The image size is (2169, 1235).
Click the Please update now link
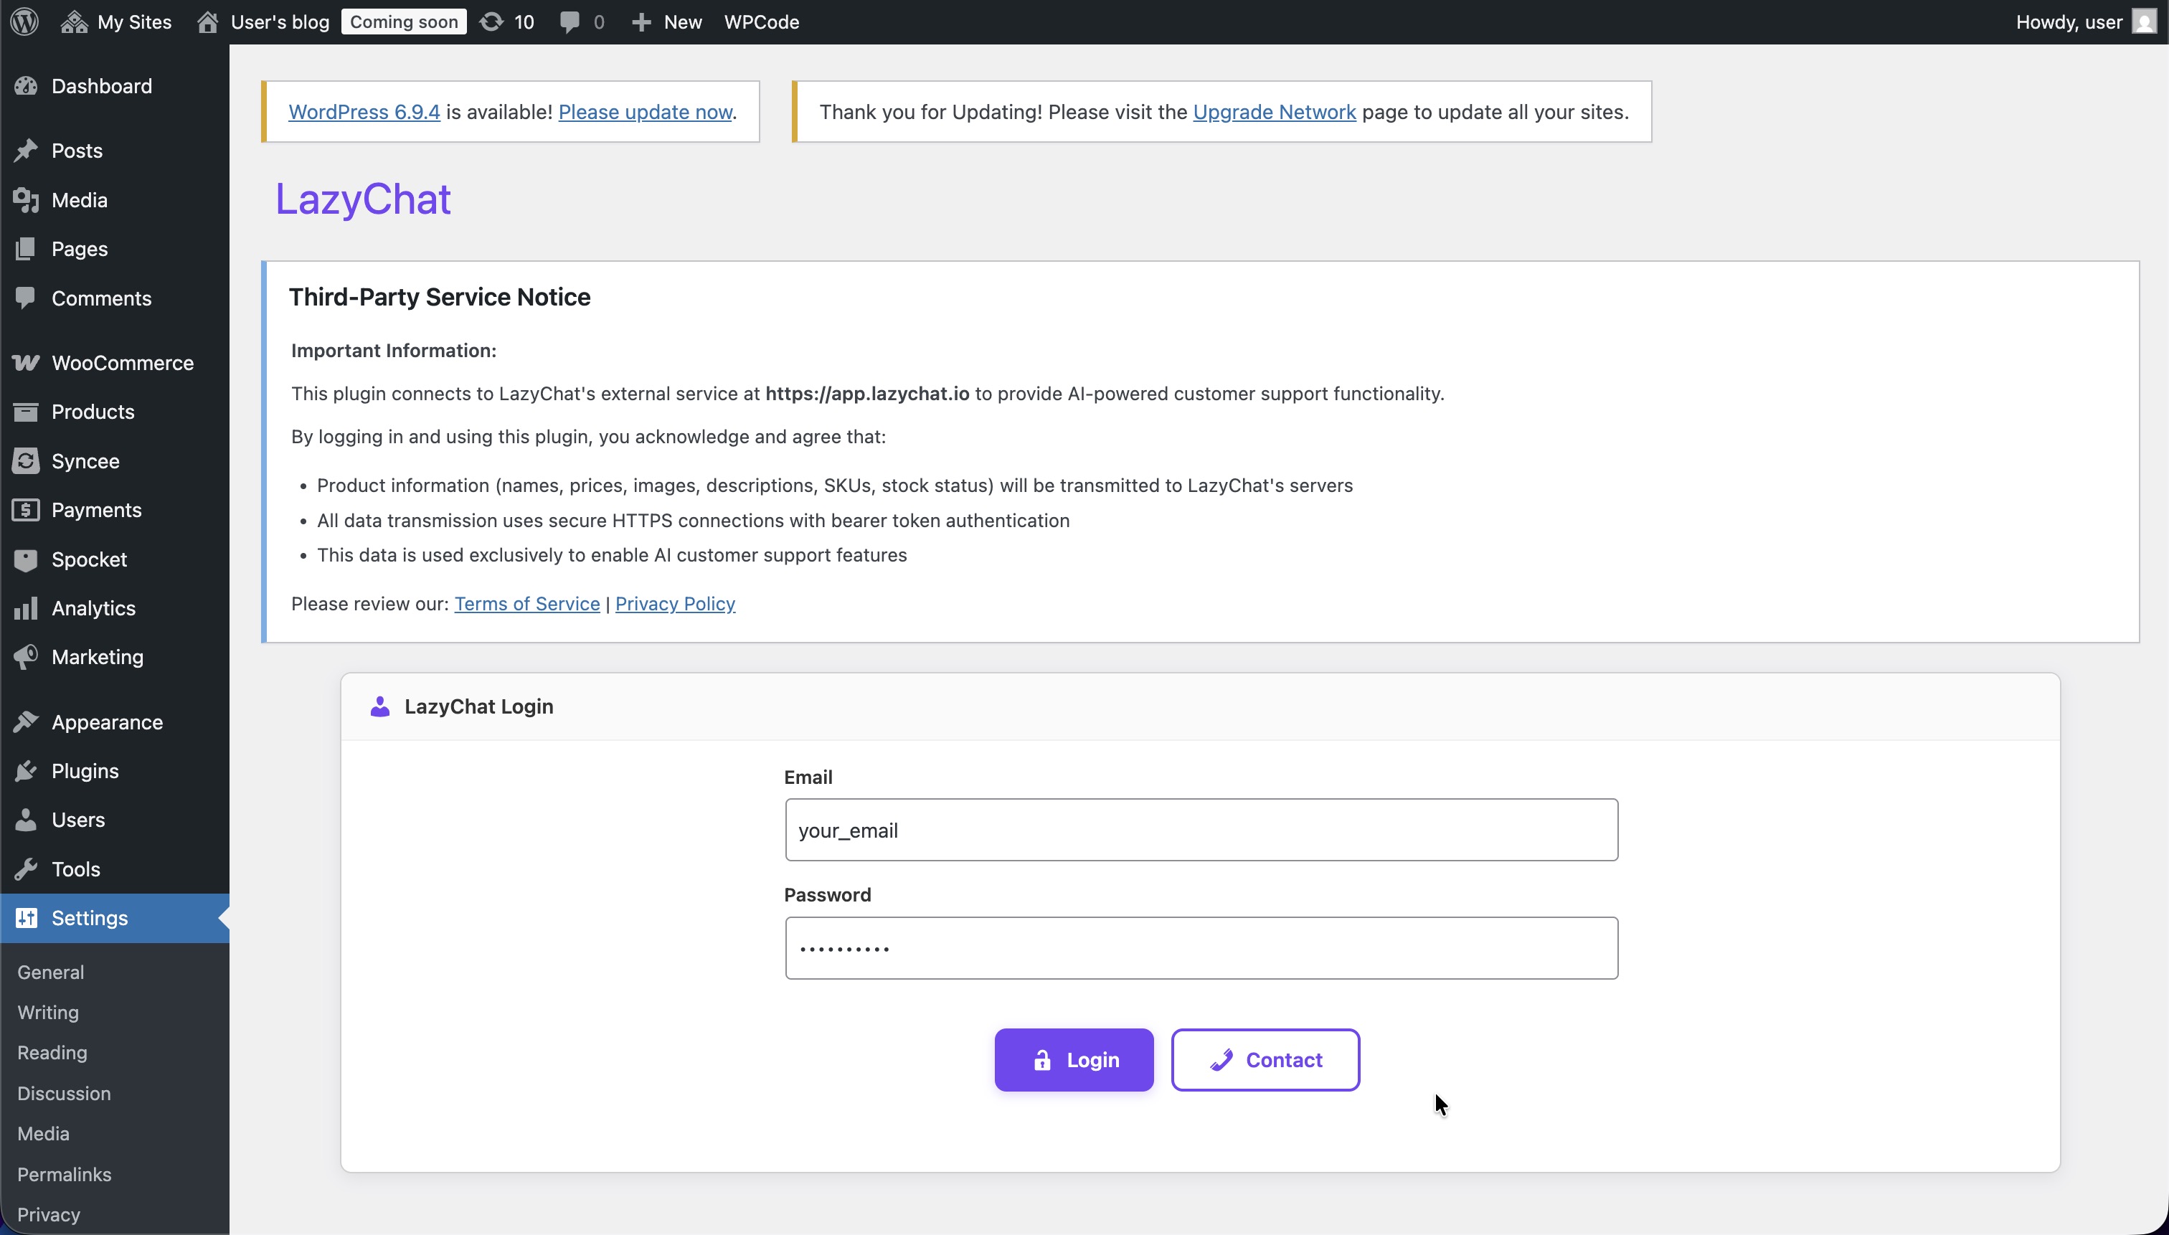tap(645, 112)
